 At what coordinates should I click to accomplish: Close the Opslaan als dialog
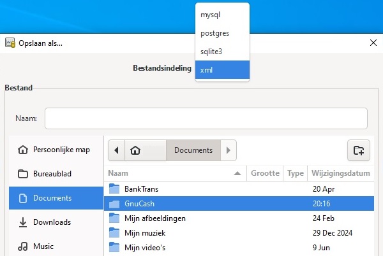pos(373,43)
